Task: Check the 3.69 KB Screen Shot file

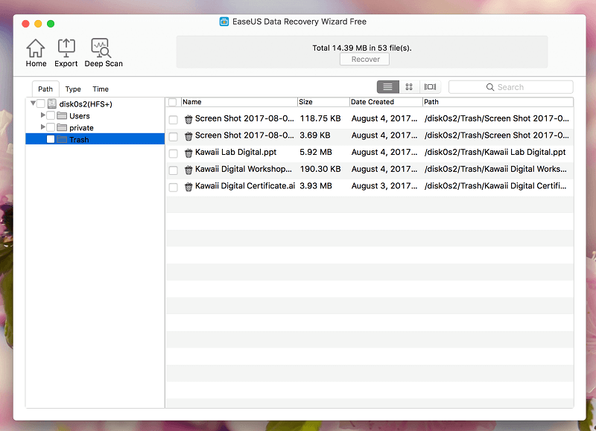Action: tap(174, 137)
